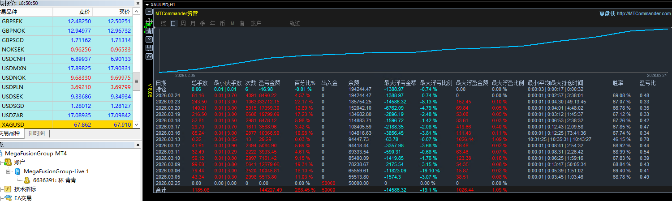Open the XAUUSD,H1 chart title dropdown arrow
The height and width of the screenshot is (201, 672).
click(147, 4)
